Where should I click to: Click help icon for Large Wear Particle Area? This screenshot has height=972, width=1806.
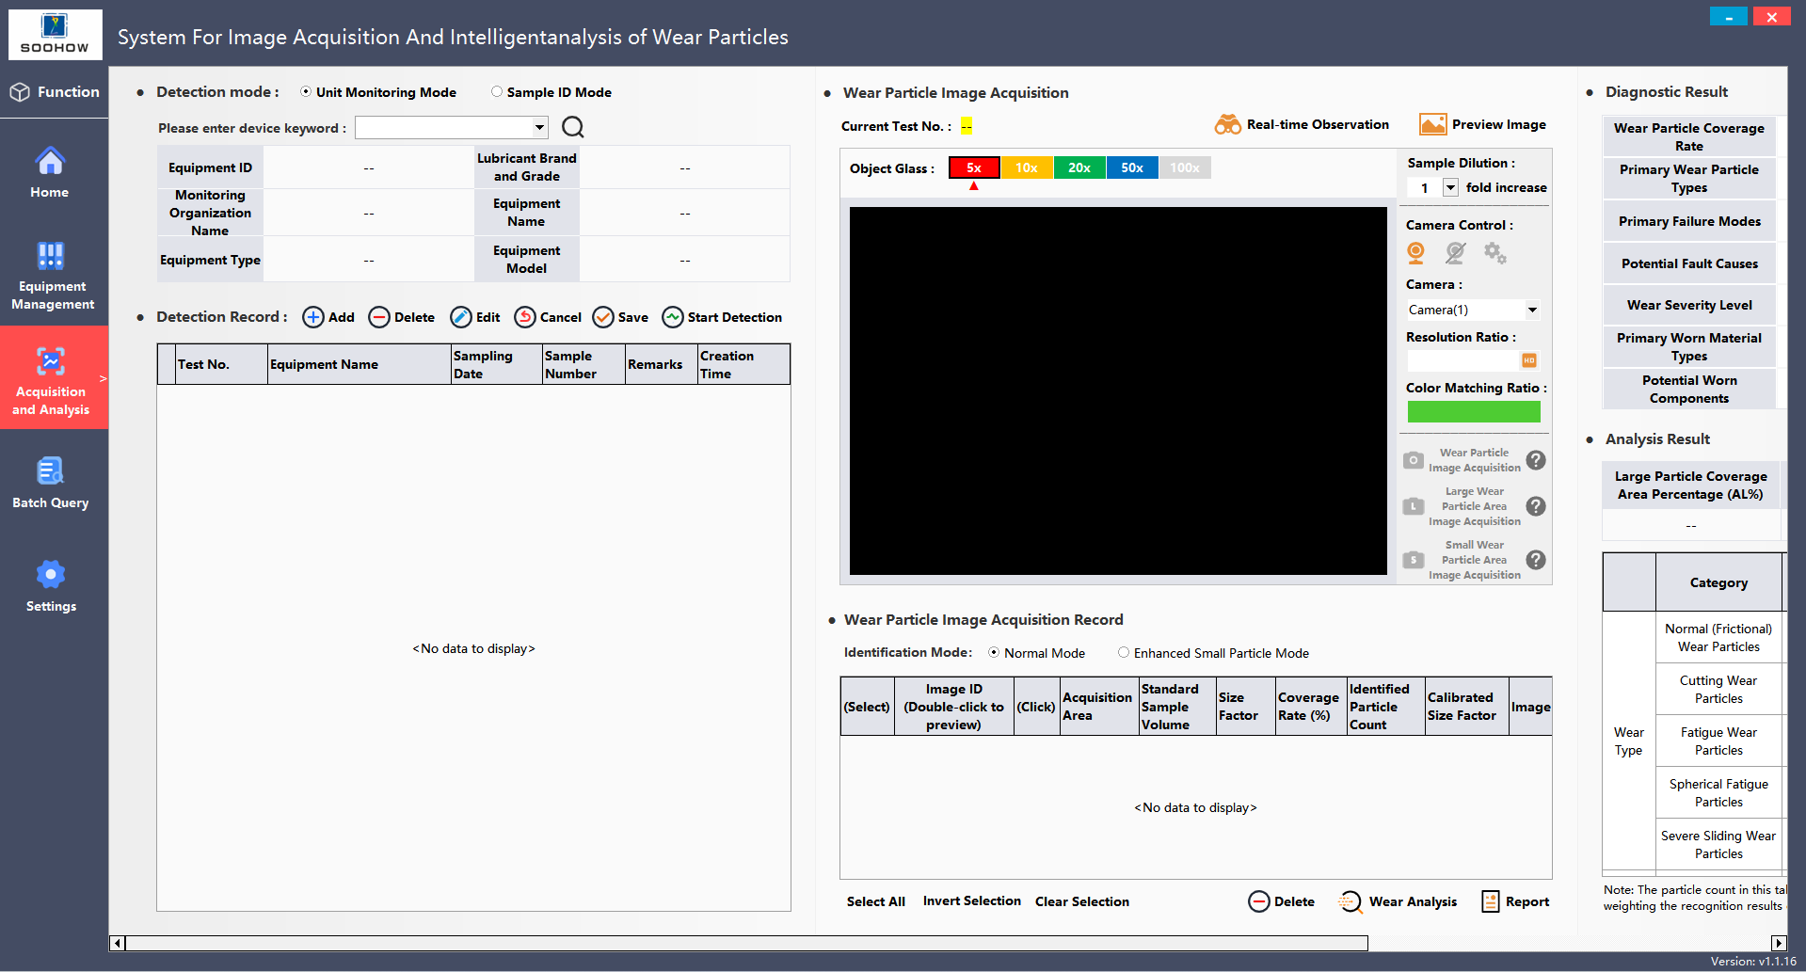1535,506
